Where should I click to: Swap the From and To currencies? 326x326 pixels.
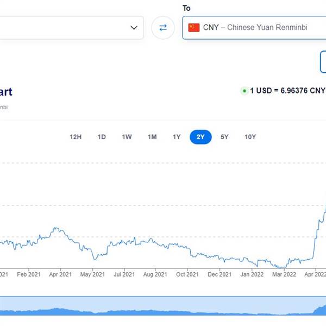coord(163,27)
